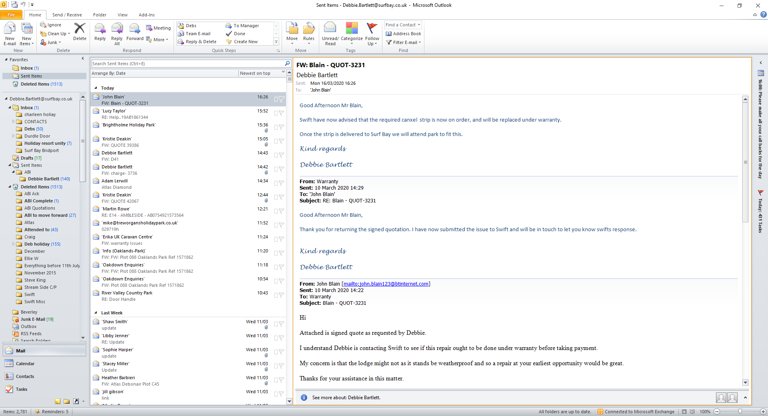Open the File tab
Screen dimensions: 768x416
11,15
